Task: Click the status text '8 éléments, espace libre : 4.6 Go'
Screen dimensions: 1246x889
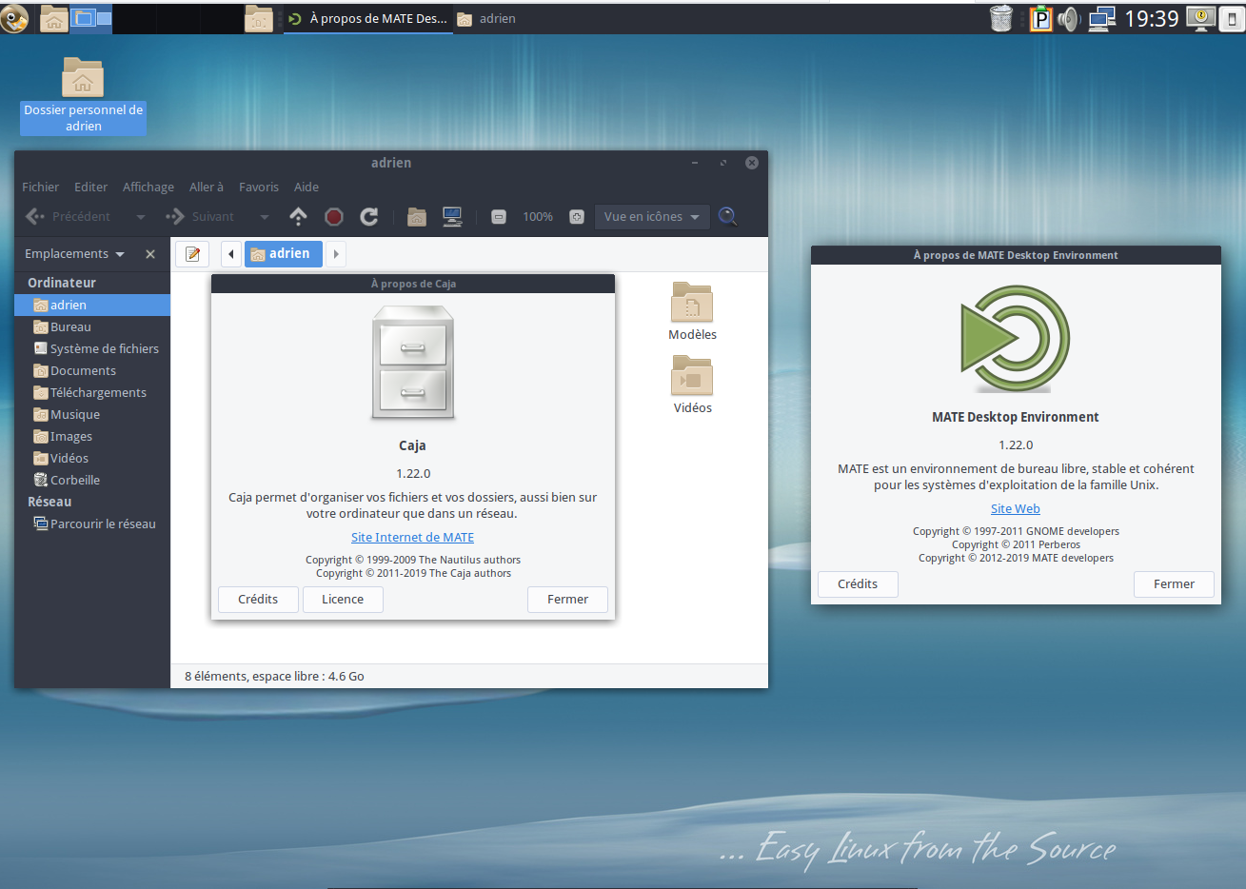Action: click(274, 677)
